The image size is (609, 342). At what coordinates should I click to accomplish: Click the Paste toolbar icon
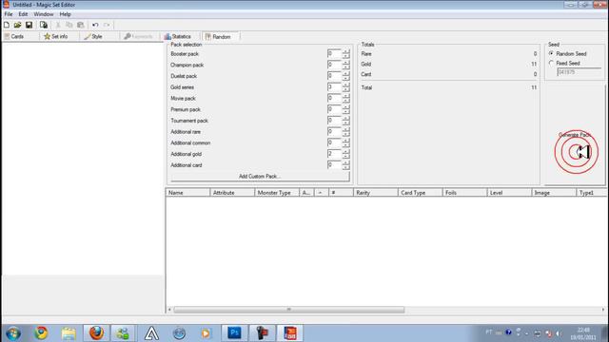(x=80, y=25)
